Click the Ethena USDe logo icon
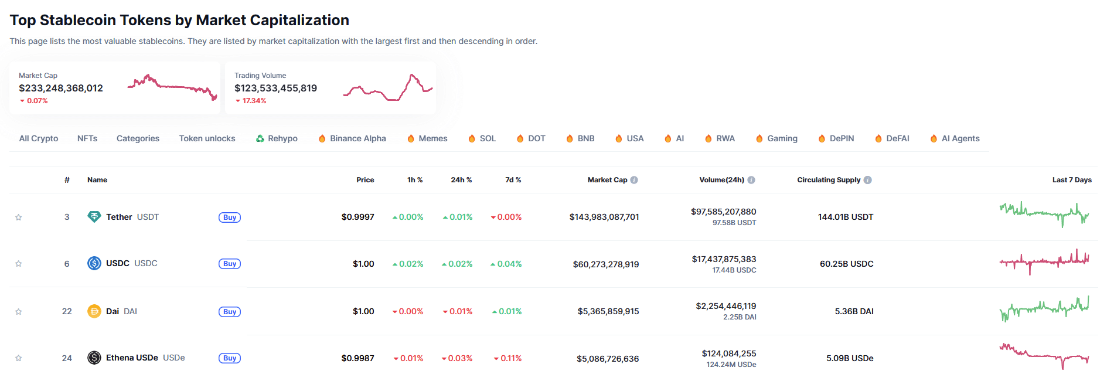 tap(94, 358)
